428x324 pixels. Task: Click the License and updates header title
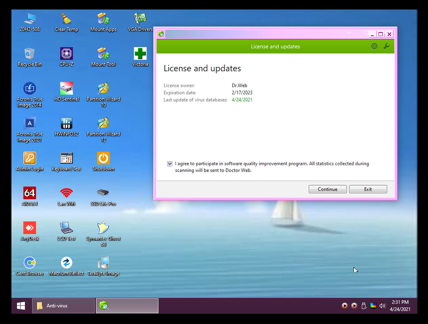click(x=275, y=46)
